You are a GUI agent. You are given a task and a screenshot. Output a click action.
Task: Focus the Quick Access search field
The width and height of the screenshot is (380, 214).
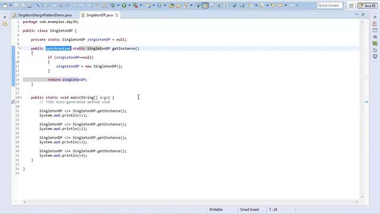330,5
